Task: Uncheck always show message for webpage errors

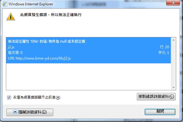Action: (x=9, y=97)
